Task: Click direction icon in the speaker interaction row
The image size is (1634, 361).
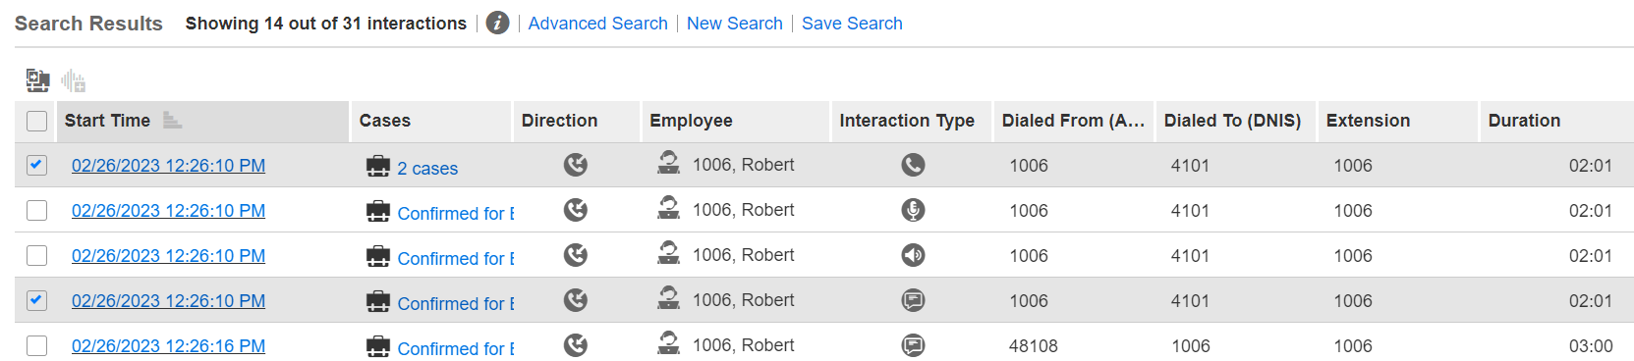Action: pyautogui.click(x=576, y=255)
